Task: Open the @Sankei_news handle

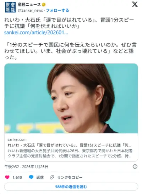Action: 30,11
